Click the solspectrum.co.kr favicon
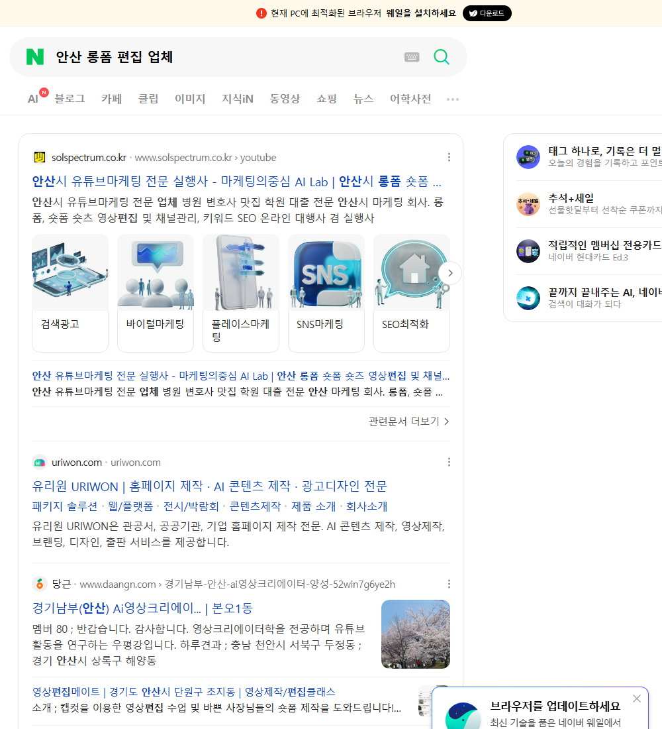Viewport: 662px width, 729px height. 40,158
